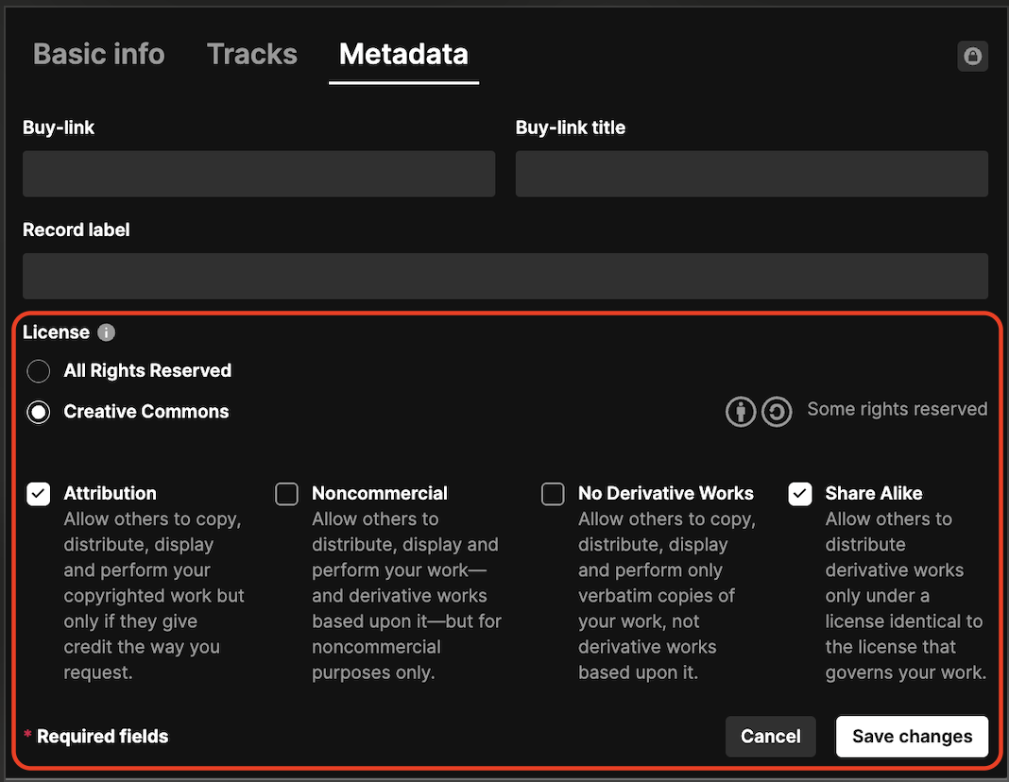Enable the Noncommercial checkbox
Viewport: 1009px width, 782px height.
pyautogui.click(x=286, y=494)
